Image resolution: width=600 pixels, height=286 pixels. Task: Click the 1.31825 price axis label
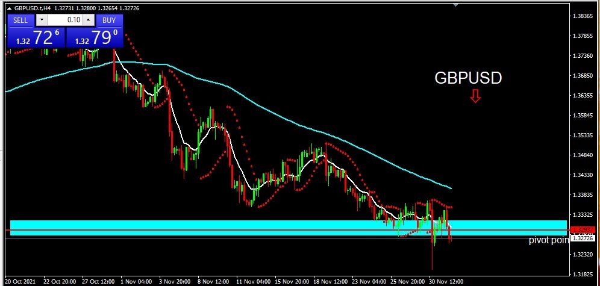pos(583,275)
